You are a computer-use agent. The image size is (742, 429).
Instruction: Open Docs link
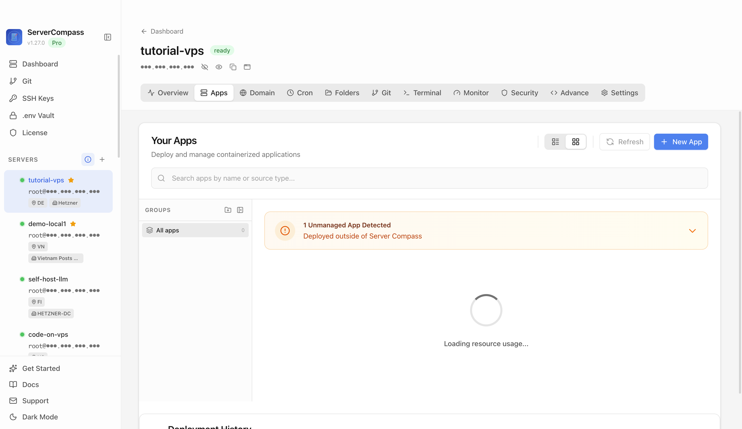24,385
